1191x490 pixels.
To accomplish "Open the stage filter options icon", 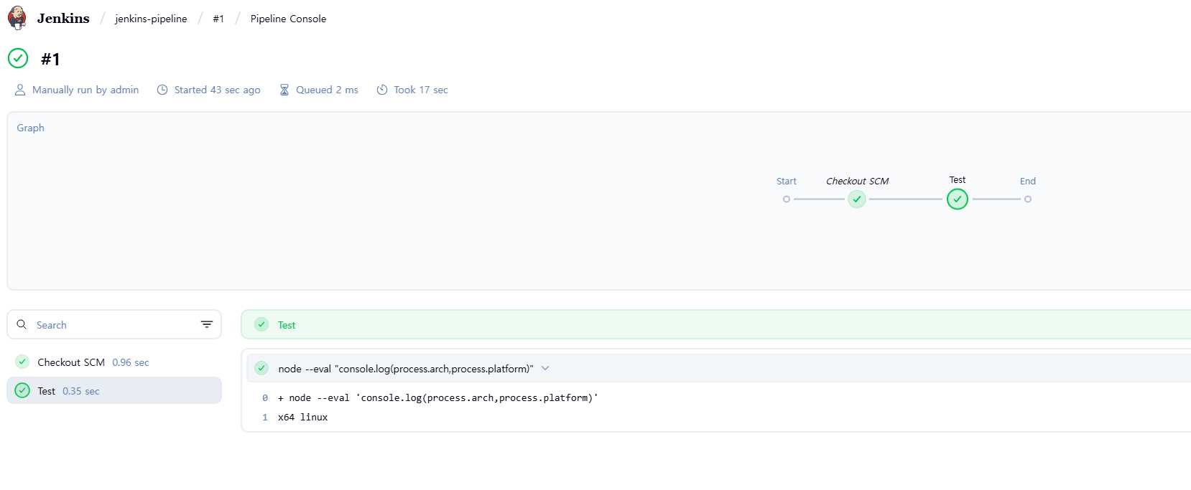I will point(207,324).
